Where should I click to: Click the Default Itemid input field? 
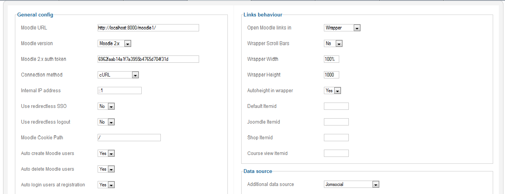point(336,106)
